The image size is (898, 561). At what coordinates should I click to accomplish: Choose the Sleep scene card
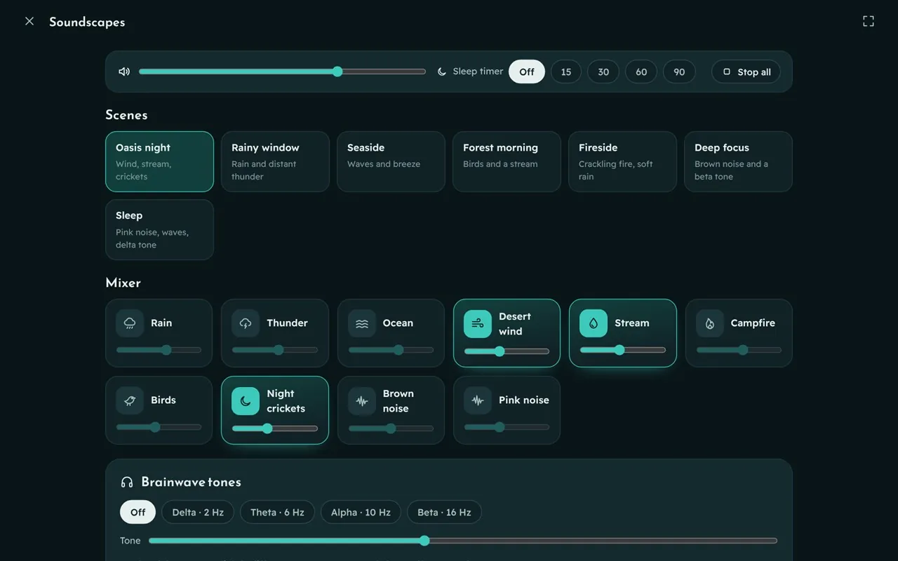point(159,229)
